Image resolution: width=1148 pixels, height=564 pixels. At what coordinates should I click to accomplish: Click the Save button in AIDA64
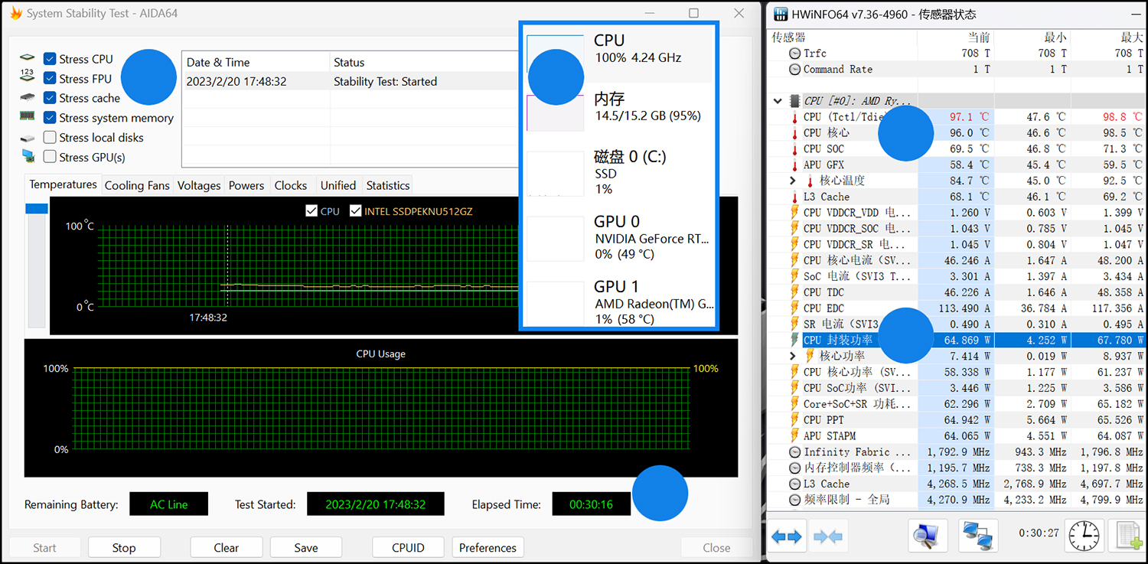click(306, 547)
